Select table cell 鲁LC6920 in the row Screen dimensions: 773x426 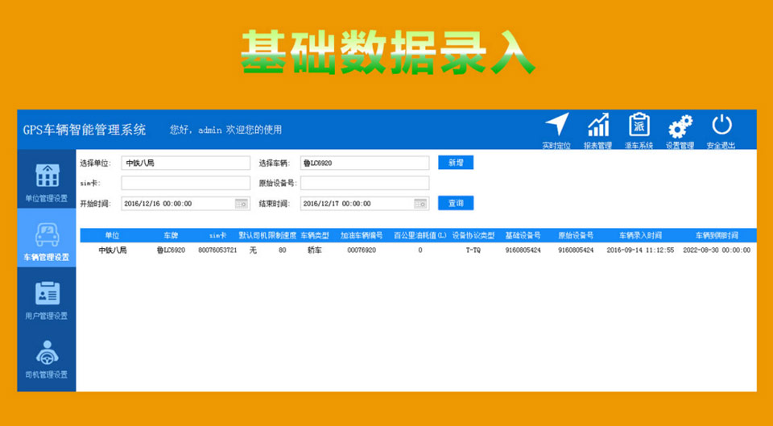pos(171,250)
